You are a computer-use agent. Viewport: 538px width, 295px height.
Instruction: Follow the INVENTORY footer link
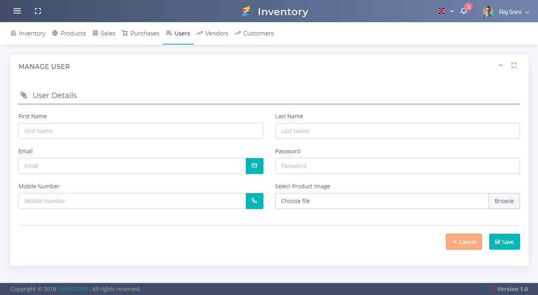[73, 289]
